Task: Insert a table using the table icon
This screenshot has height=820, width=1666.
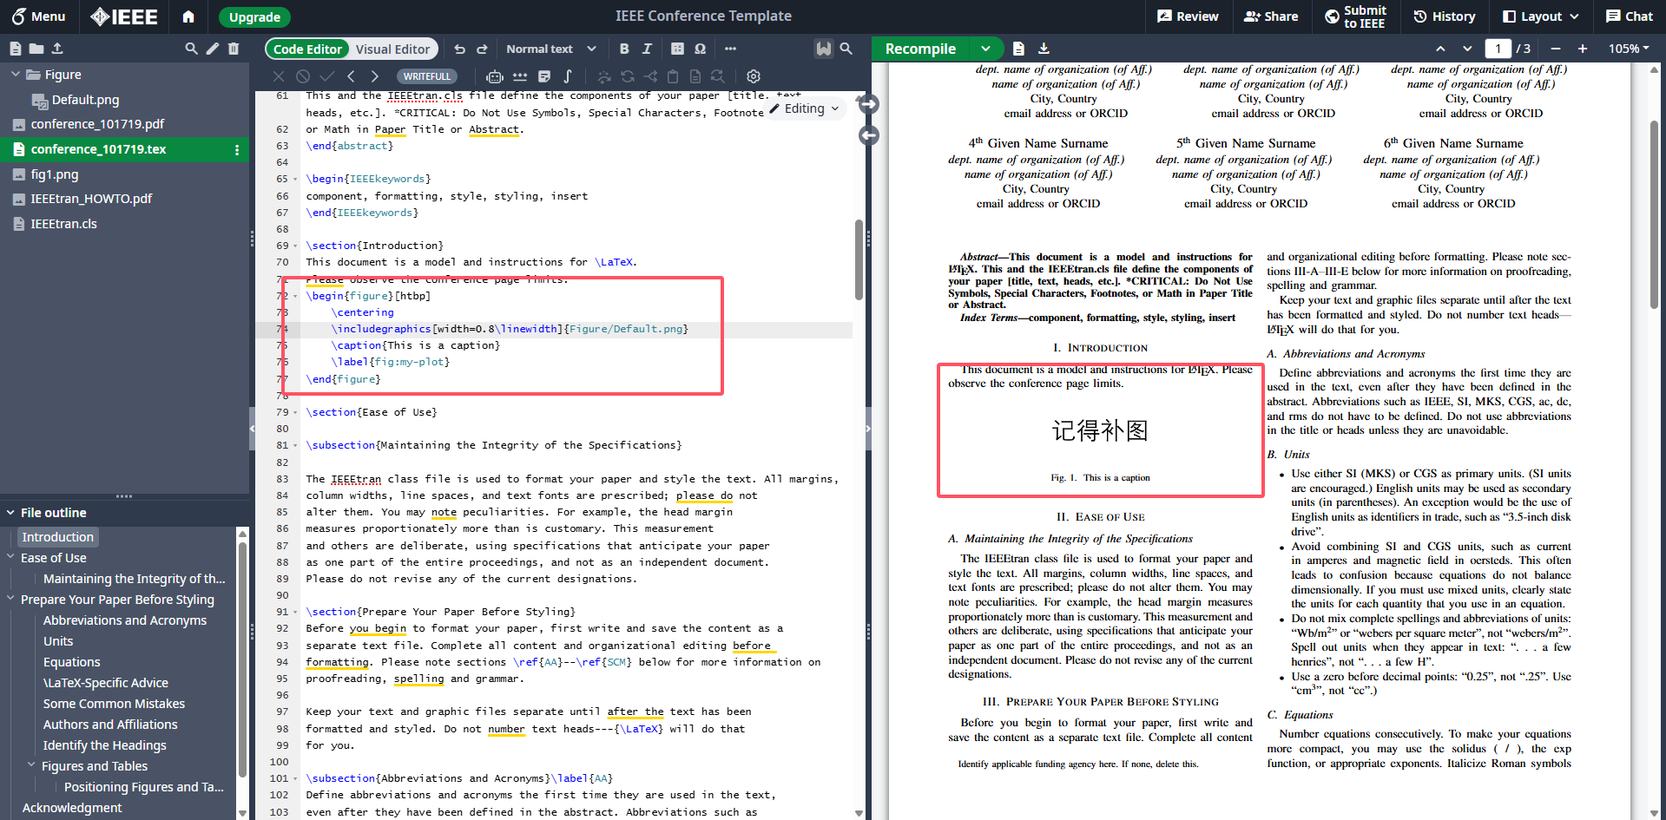Action: tap(677, 49)
